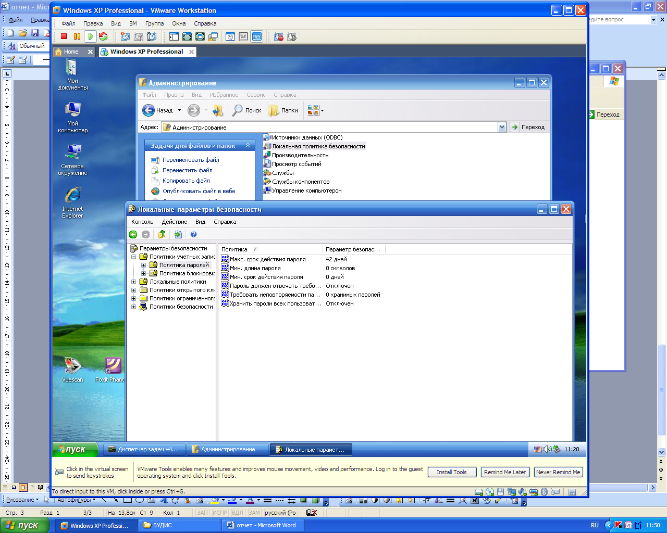Reset the virtual machine using the restart icon

click(103, 36)
